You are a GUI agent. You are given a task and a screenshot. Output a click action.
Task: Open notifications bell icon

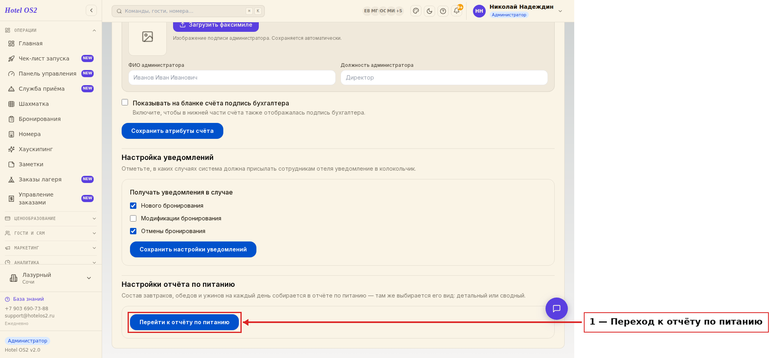coord(457,11)
